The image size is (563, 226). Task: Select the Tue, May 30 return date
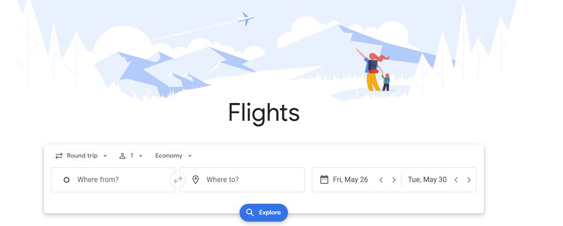(x=427, y=180)
